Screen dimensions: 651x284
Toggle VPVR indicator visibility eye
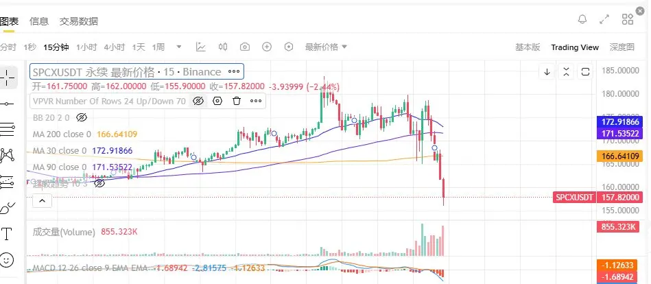(198, 101)
